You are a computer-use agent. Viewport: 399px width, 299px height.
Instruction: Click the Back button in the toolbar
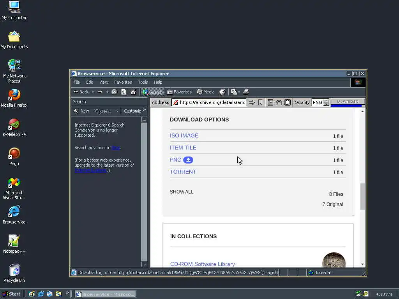pyautogui.click(x=81, y=92)
